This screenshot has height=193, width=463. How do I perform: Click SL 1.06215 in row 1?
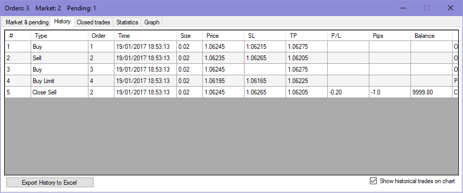point(265,47)
